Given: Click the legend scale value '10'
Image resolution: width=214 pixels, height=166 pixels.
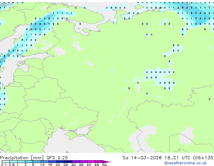Looking at the screenshot, I should coord(42,165).
